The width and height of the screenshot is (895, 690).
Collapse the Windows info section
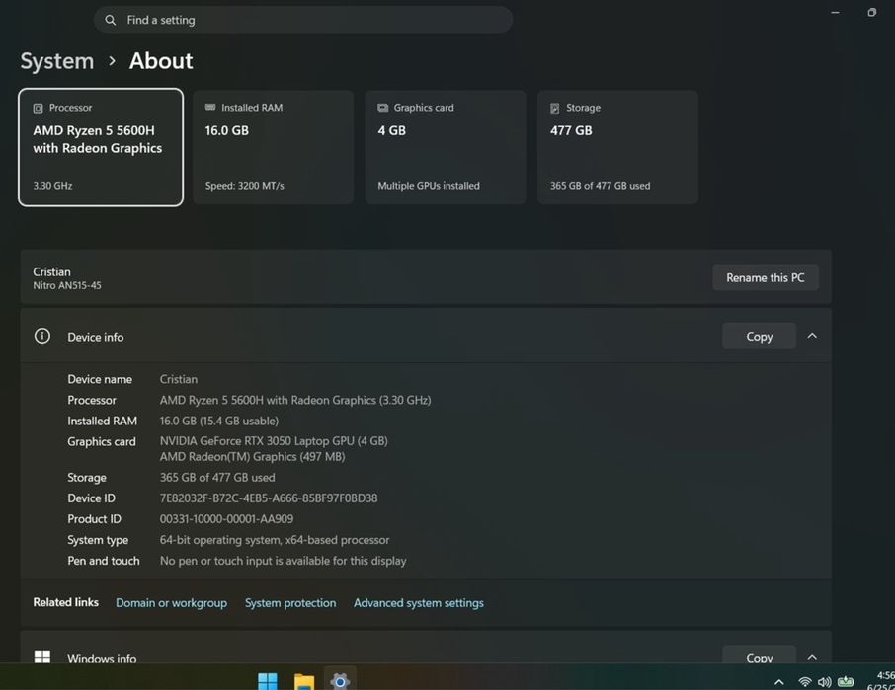point(812,657)
